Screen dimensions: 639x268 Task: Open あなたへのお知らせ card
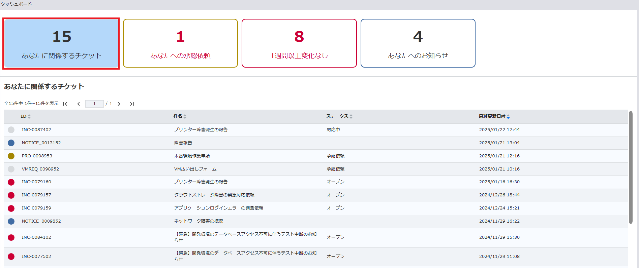418,43
